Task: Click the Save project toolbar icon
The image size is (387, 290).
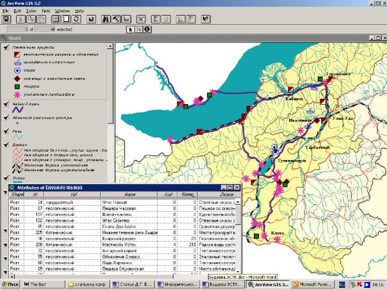Action: point(6,19)
